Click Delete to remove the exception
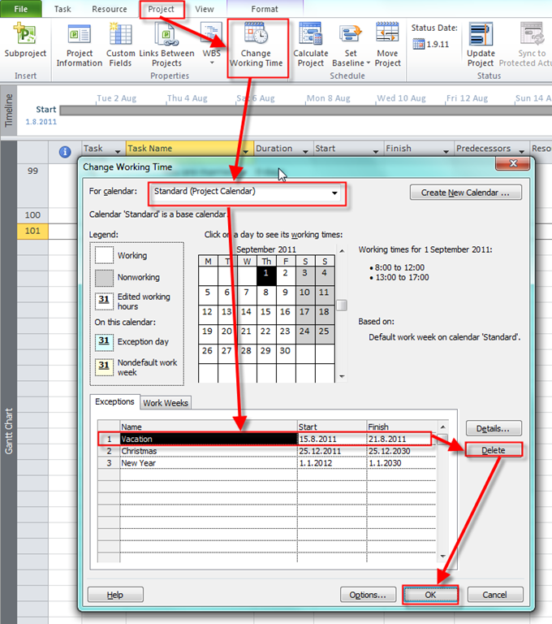This screenshot has height=624, width=552. tap(494, 450)
